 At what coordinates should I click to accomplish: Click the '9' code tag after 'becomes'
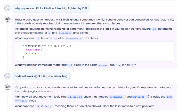[x=56, y=38]
